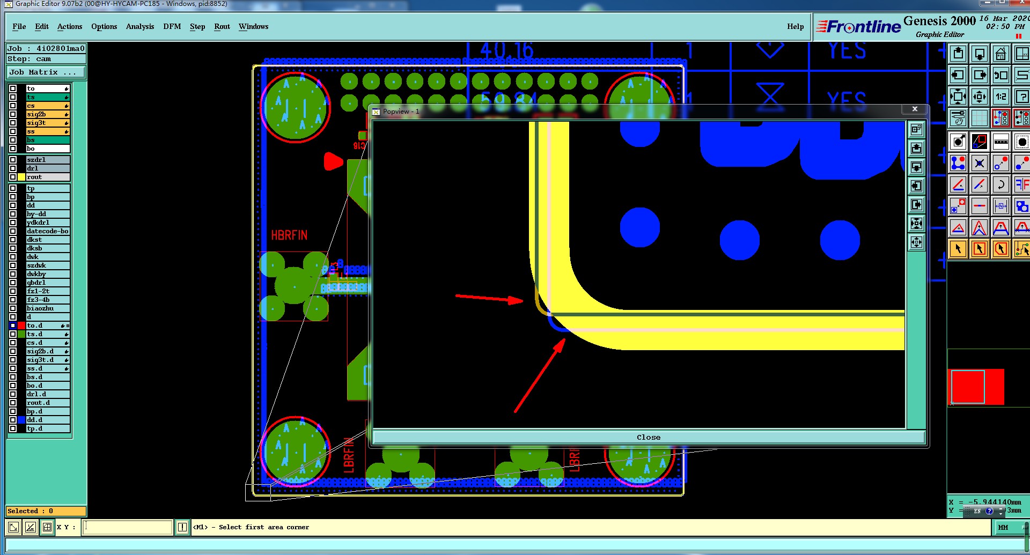Toggle display checkbox for layer 'cs'
The height and width of the screenshot is (555, 1030).
pyautogui.click(x=13, y=106)
